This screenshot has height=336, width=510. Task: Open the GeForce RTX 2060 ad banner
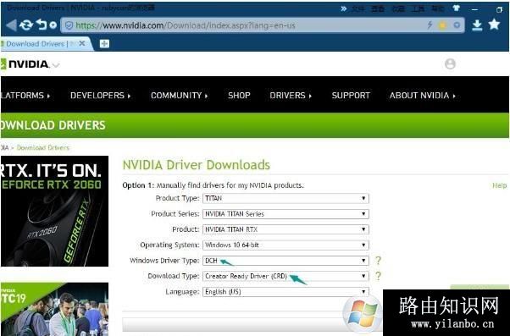[x=54, y=212]
